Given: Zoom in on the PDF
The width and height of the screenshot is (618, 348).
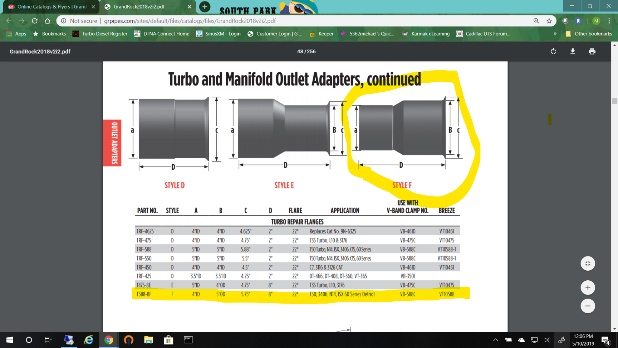Looking at the screenshot, I should pos(588,287).
